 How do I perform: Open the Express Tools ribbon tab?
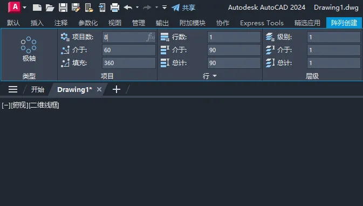point(262,23)
